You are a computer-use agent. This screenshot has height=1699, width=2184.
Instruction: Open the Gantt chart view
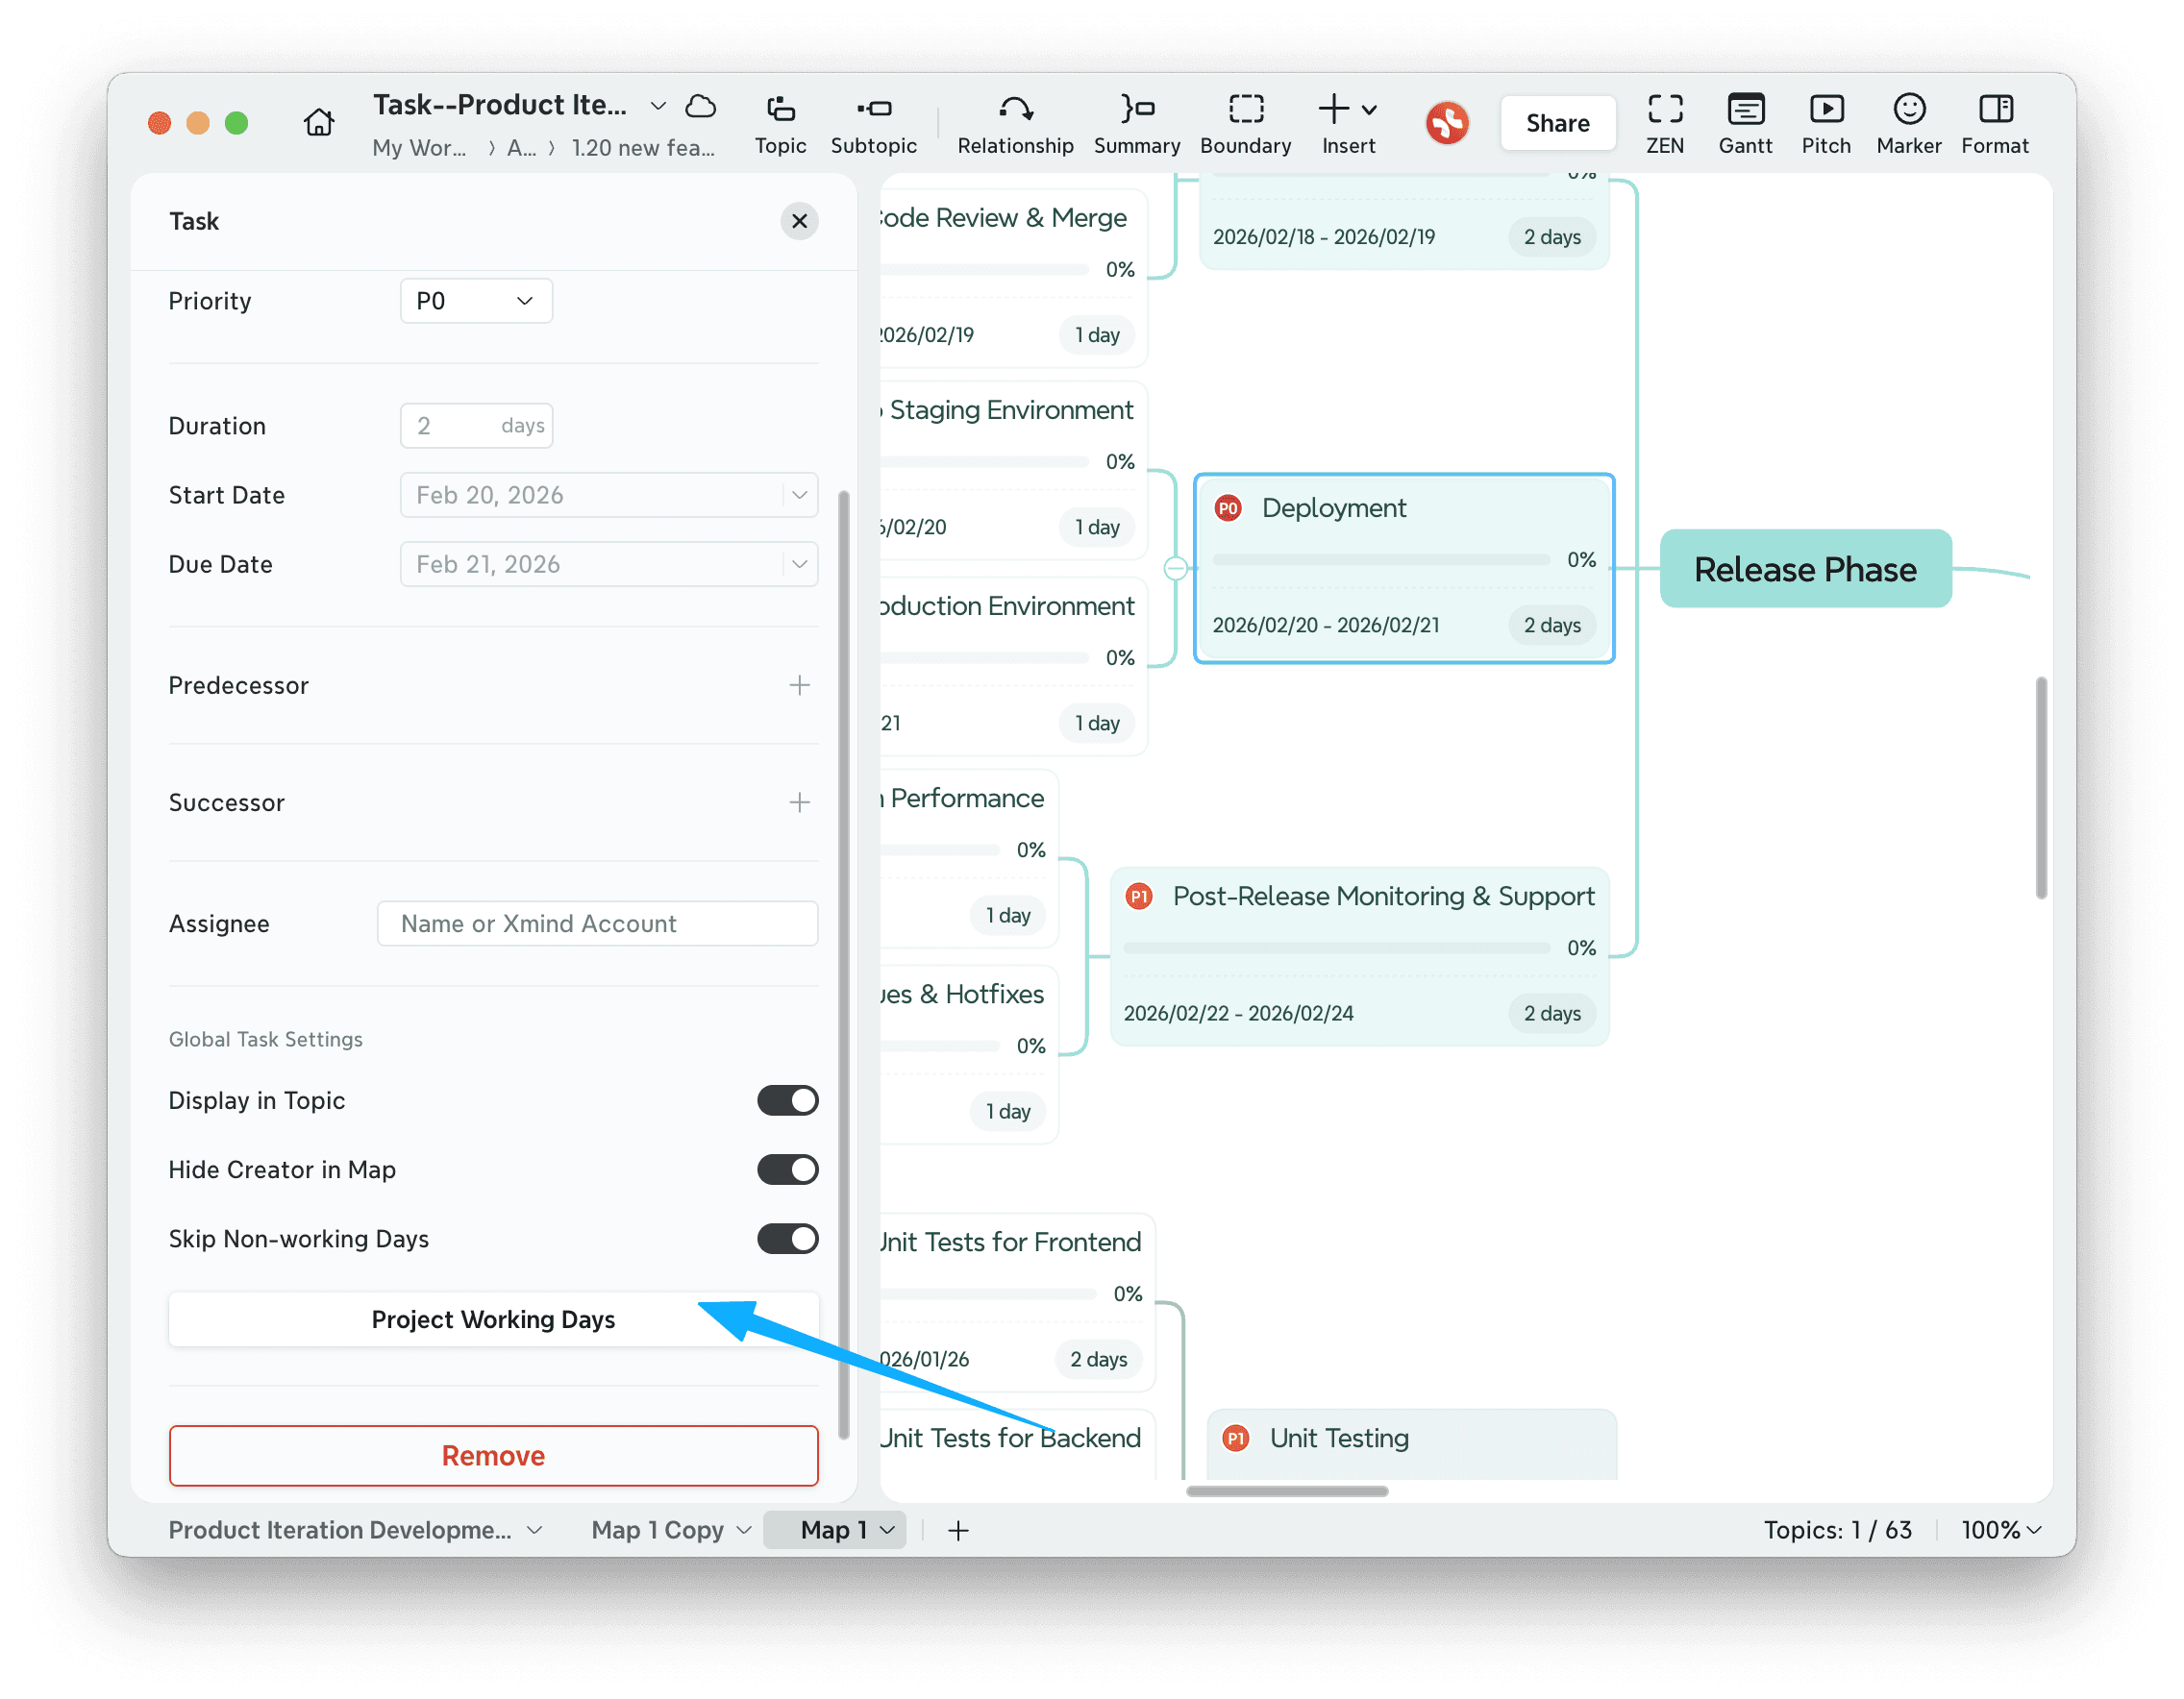coord(1745,123)
